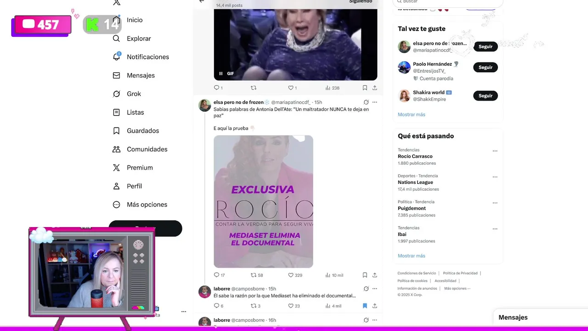Open laborre's avatar on 15h post
588x331 pixels.
click(x=204, y=291)
